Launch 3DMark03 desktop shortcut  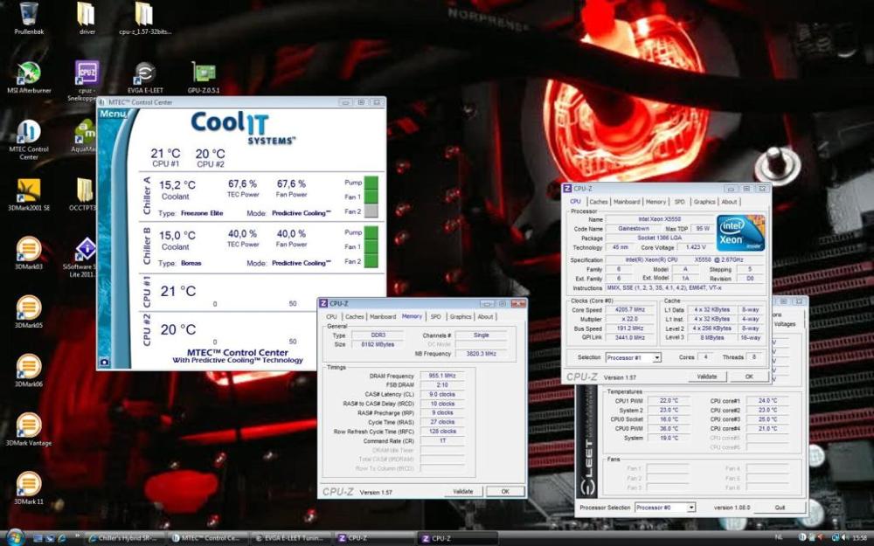coord(29,253)
